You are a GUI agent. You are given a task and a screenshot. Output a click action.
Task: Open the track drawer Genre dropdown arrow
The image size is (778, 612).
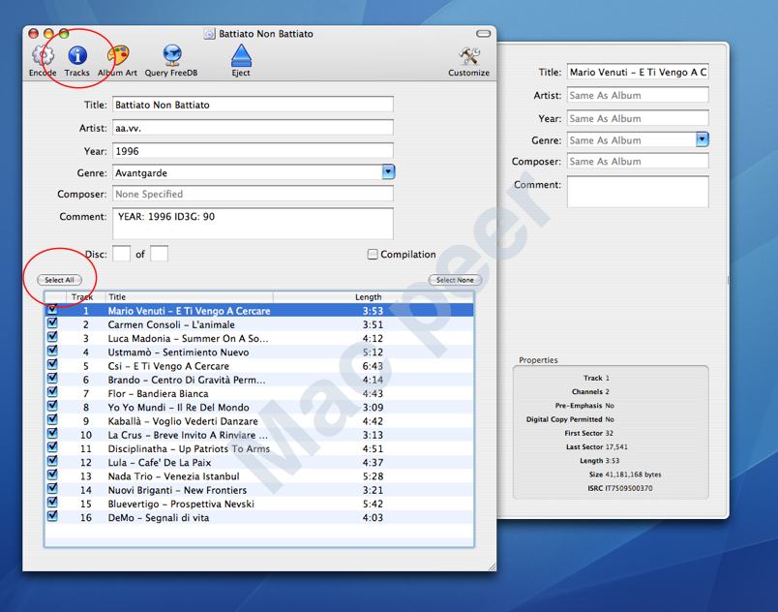[x=703, y=139]
